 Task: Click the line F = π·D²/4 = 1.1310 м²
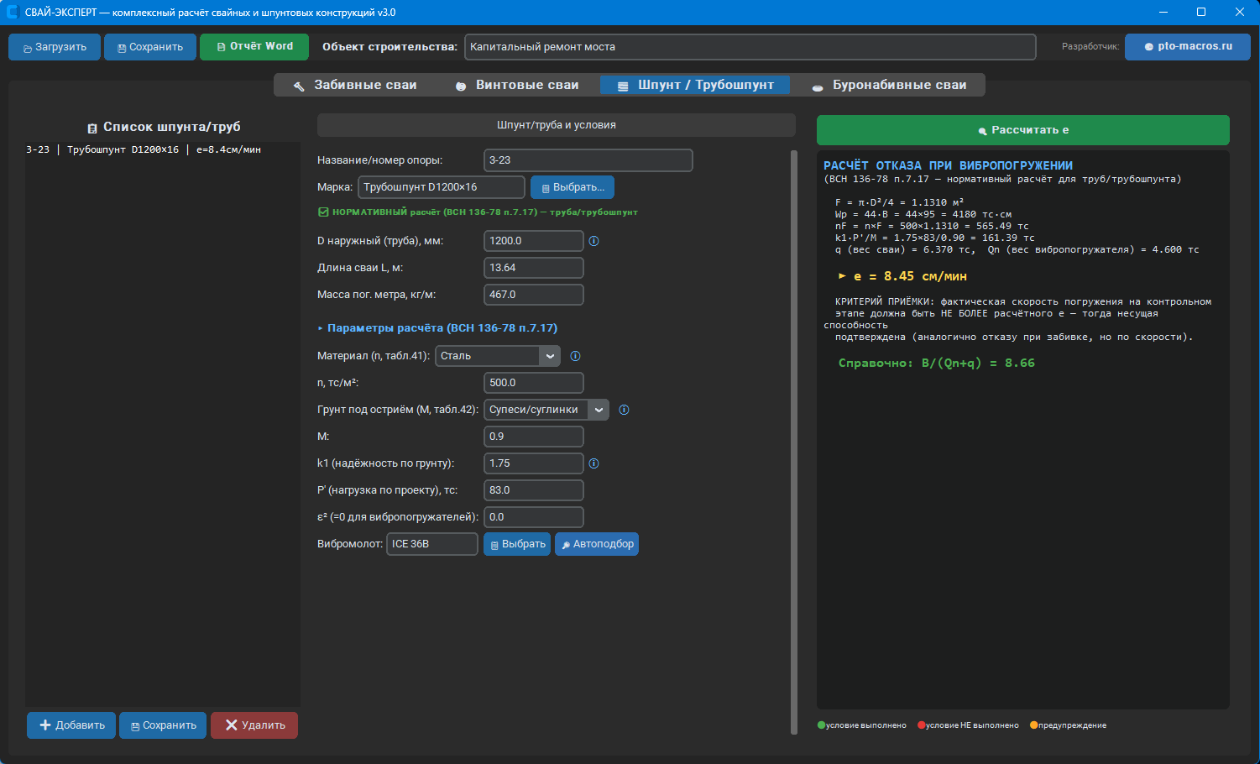point(899,202)
